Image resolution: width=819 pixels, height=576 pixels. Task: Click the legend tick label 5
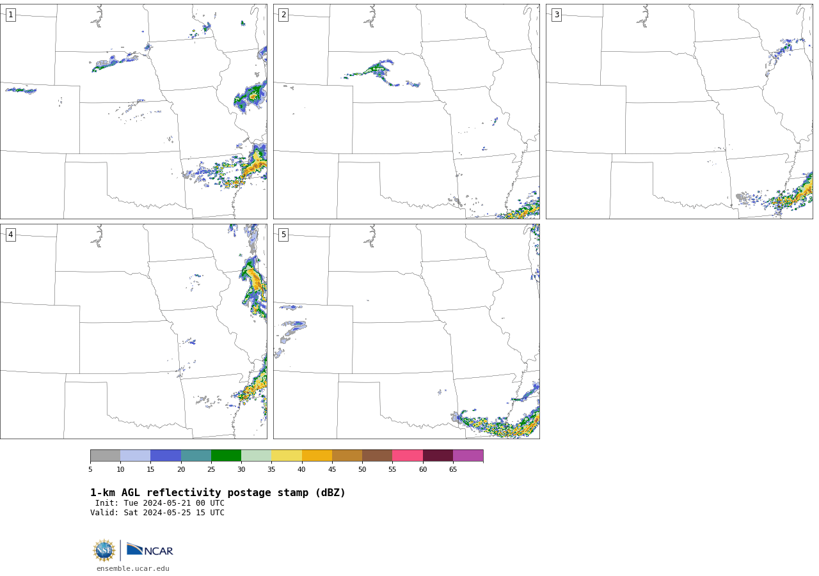click(90, 469)
